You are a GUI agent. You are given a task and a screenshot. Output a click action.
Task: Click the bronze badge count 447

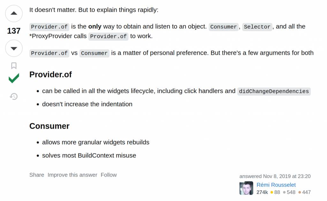[304, 192]
